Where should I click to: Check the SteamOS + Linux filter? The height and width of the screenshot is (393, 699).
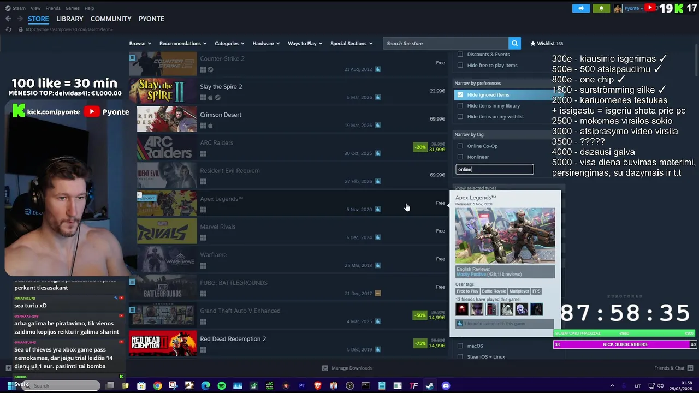point(460,356)
